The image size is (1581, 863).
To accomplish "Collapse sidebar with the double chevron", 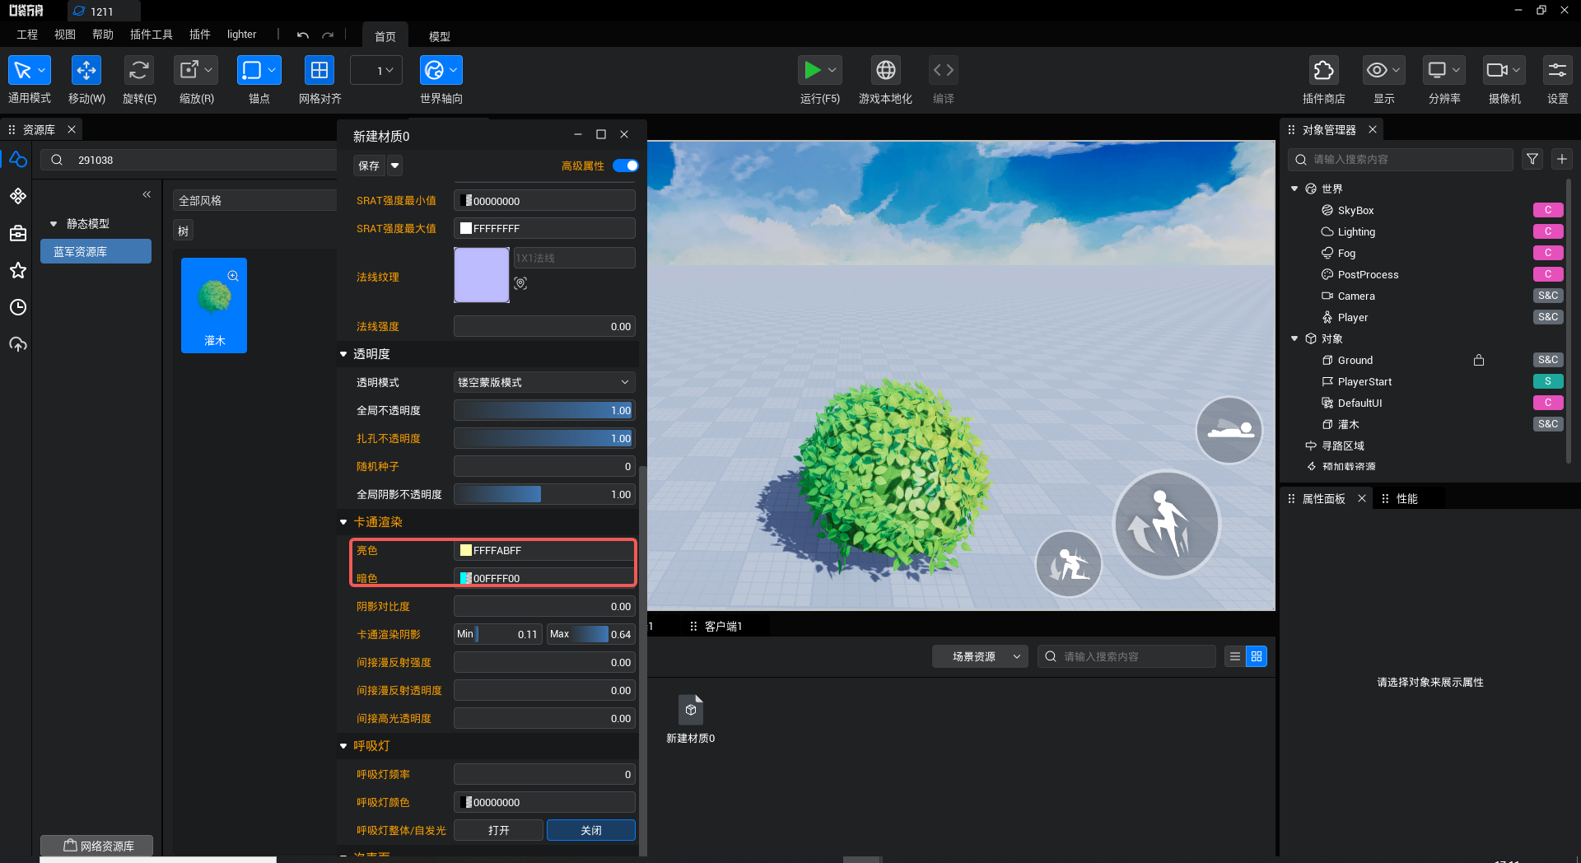I will pos(147,194).
